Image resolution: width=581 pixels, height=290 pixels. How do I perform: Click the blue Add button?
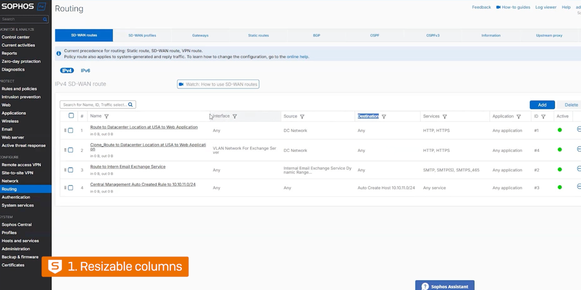pos(542,105)
